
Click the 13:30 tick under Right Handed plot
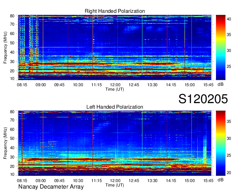[x=152, y=85]
